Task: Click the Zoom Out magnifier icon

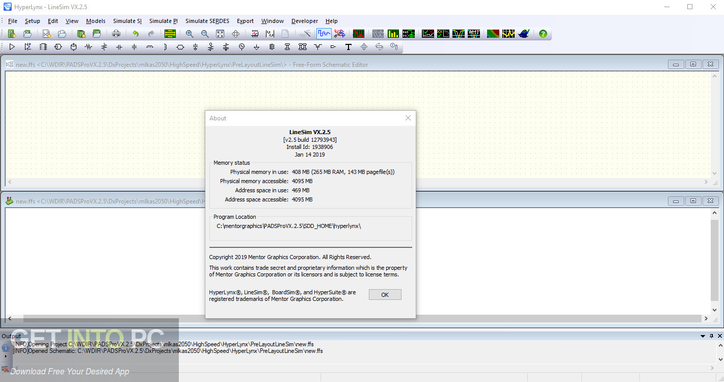Action: point(205,34)
